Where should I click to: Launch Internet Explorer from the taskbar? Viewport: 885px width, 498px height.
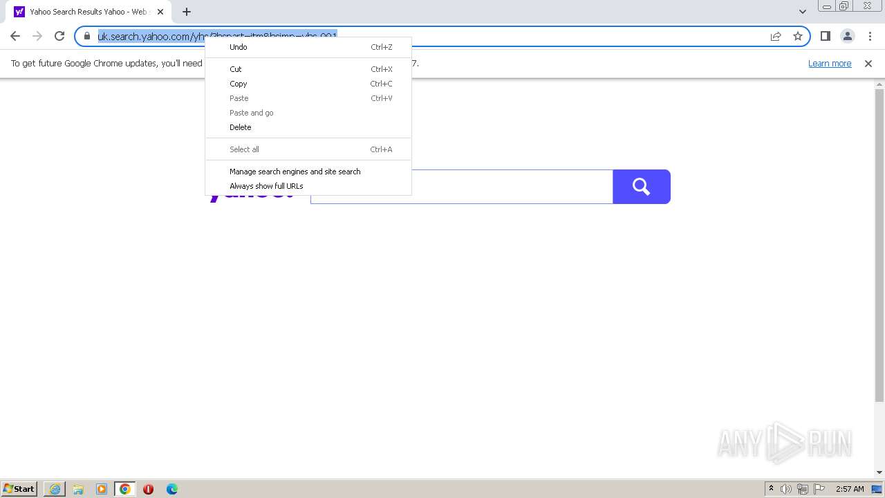[55, 489]
